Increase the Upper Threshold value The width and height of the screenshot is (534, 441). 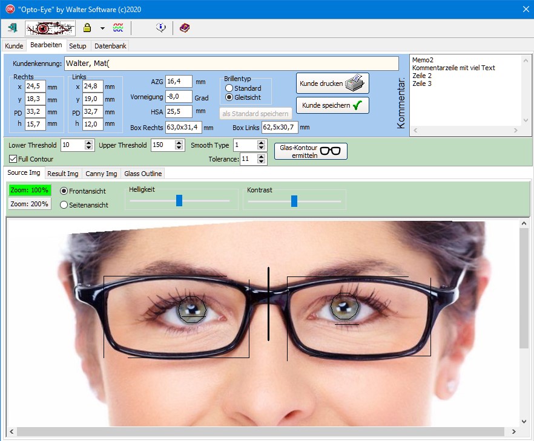tap(179, 143)
